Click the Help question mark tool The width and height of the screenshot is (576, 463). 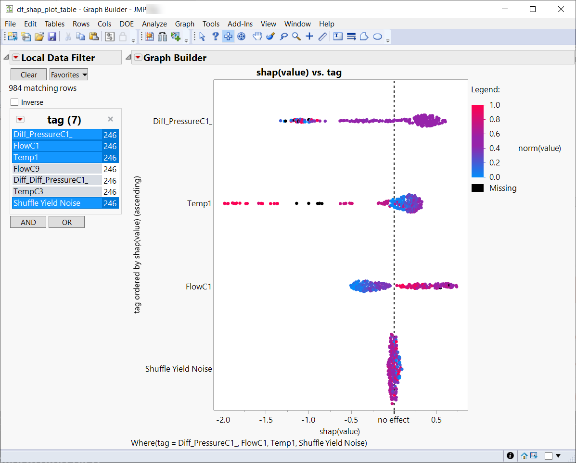(216, 37)
